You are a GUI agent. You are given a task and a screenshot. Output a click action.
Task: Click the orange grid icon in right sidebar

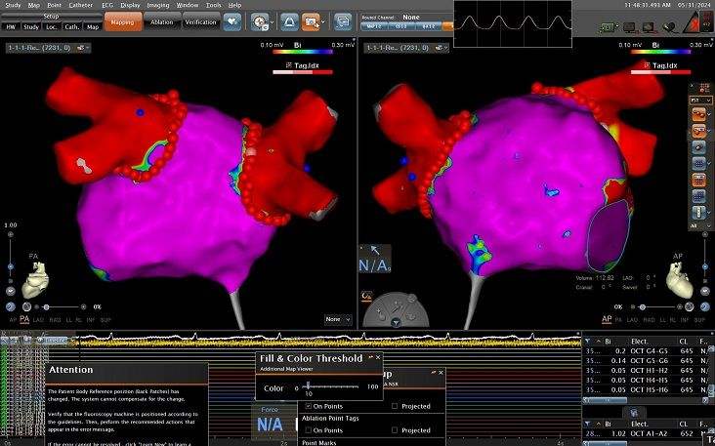699,179
